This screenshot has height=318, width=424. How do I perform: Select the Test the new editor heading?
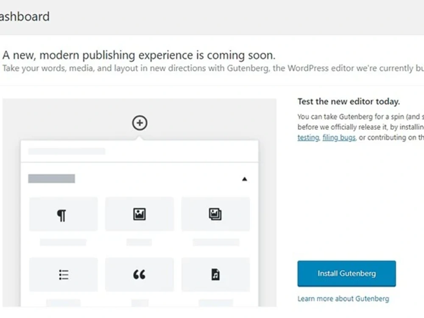(x=349, y=101)
